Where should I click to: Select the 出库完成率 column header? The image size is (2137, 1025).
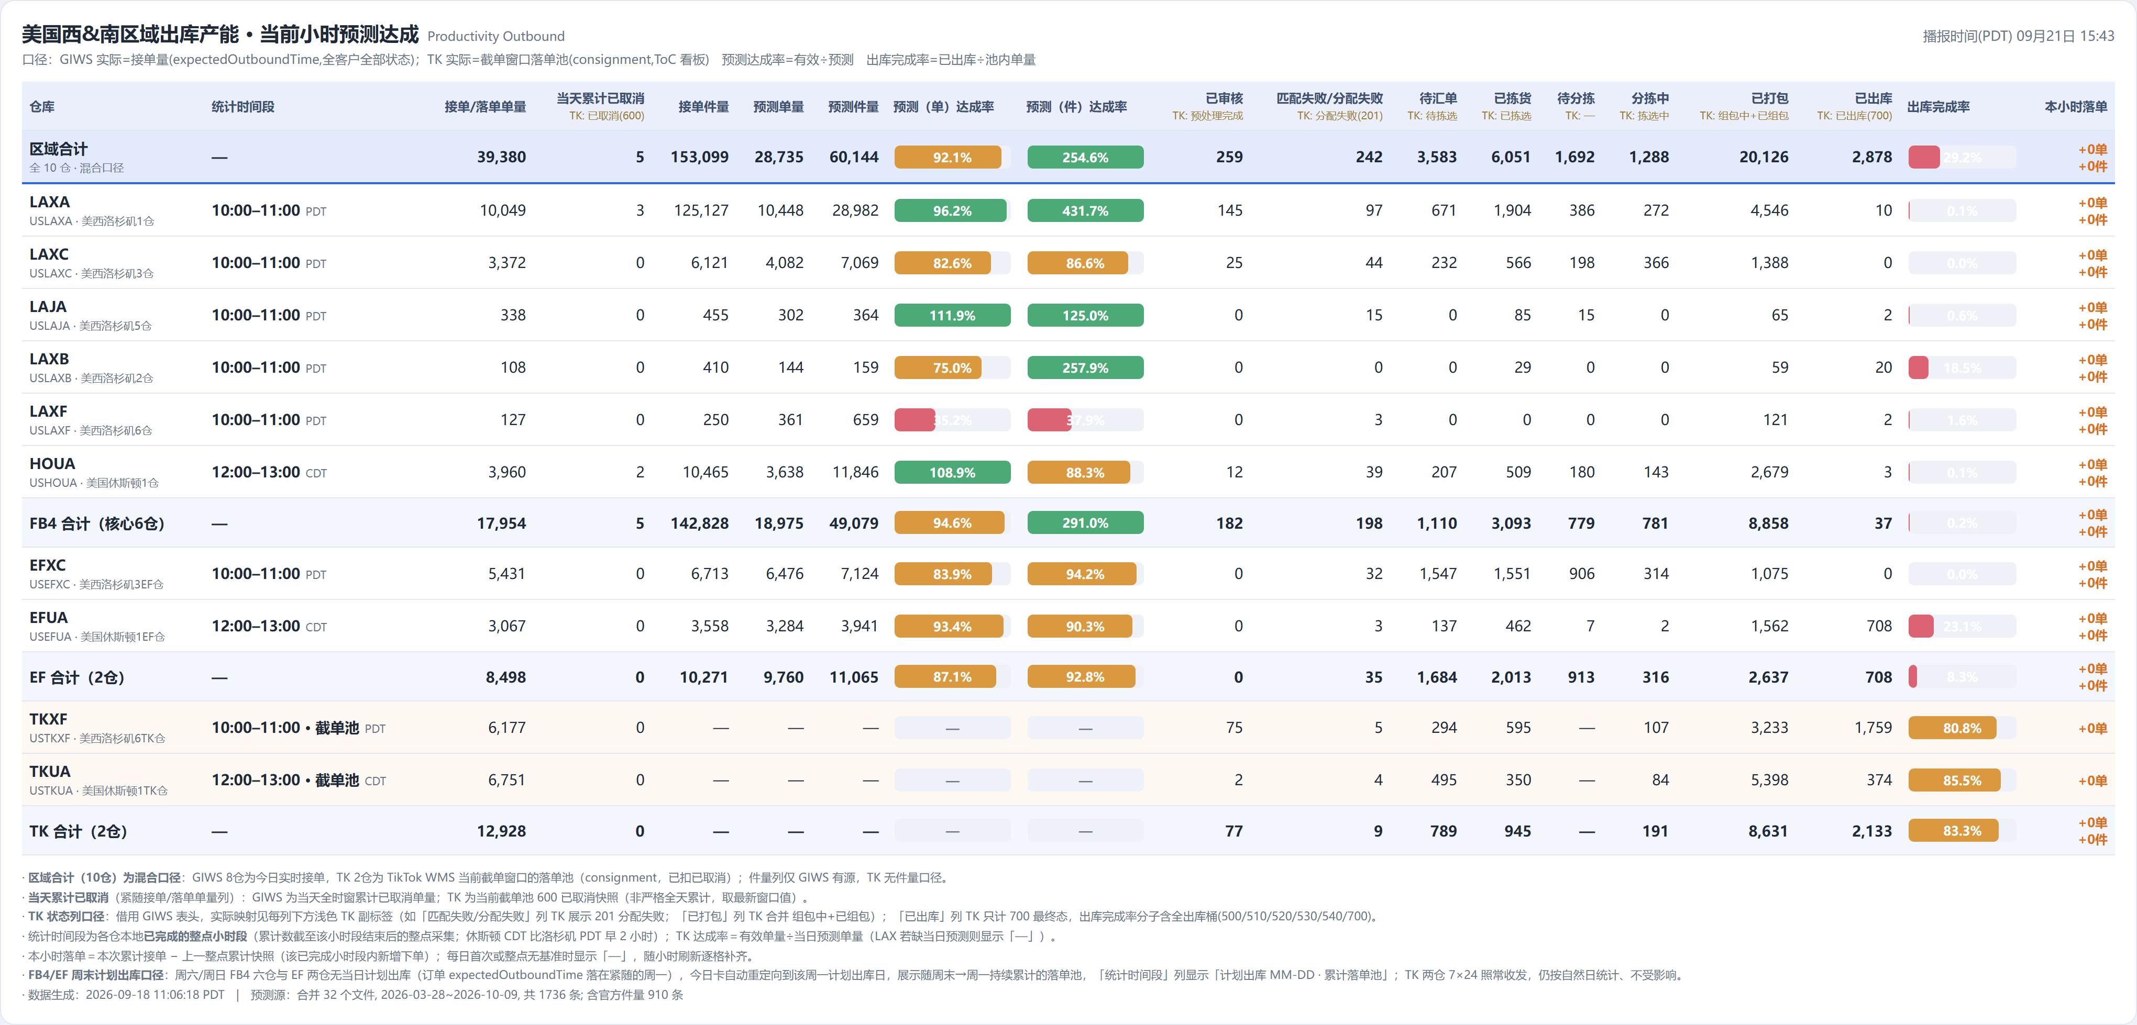(x=1938, y=107)
